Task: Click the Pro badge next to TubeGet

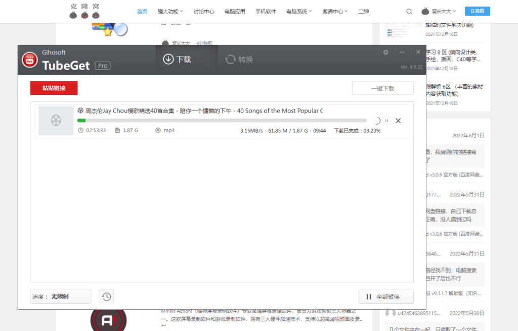Action: click(102, 66)
